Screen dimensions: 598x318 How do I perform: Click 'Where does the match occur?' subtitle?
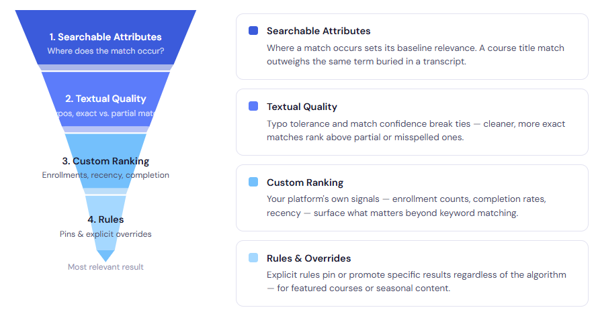click(x=105, y=51)
